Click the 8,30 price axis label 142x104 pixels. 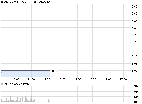[134, 28]
